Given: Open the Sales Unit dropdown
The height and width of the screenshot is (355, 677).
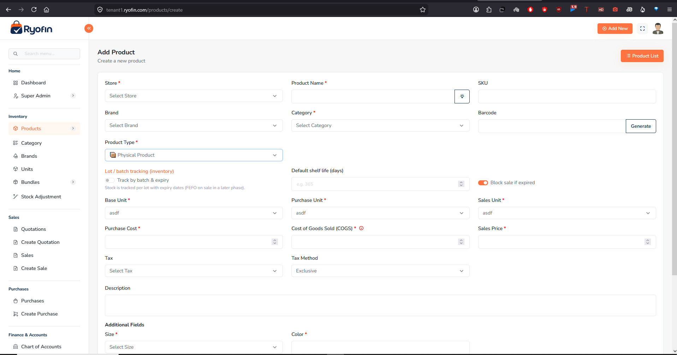Looking at the screenshot, I should 567,213.
